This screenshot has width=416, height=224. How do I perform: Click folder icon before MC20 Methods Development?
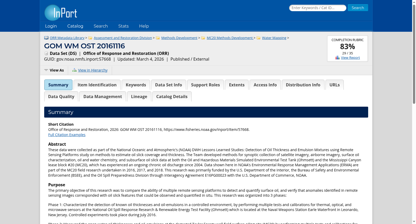coord(203,38)
